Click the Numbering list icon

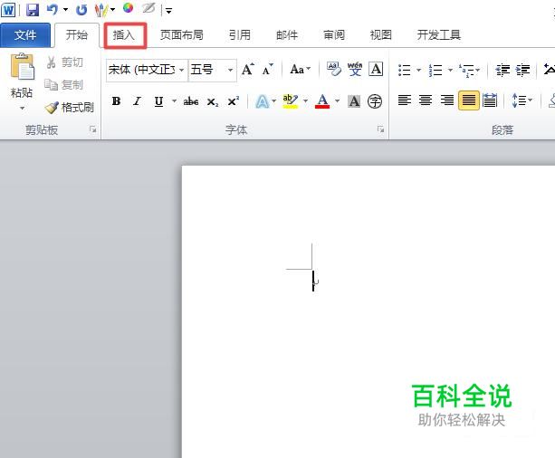pyautogui.click(x=435, y=70)
